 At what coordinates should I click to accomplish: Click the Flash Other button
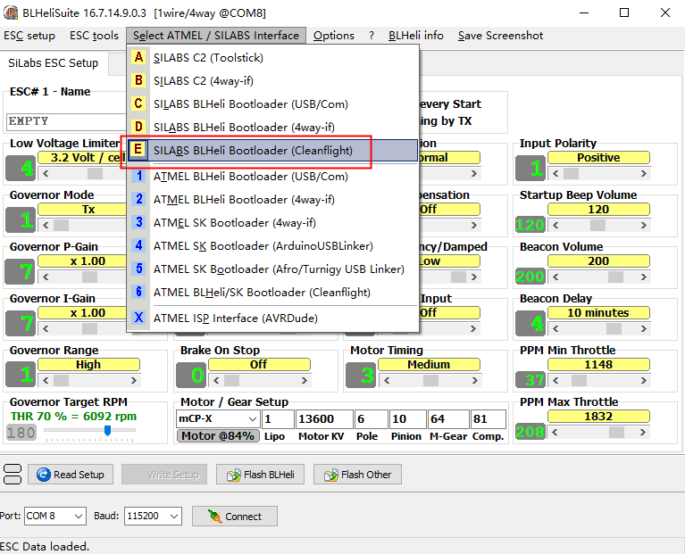[x=357, y=475]
